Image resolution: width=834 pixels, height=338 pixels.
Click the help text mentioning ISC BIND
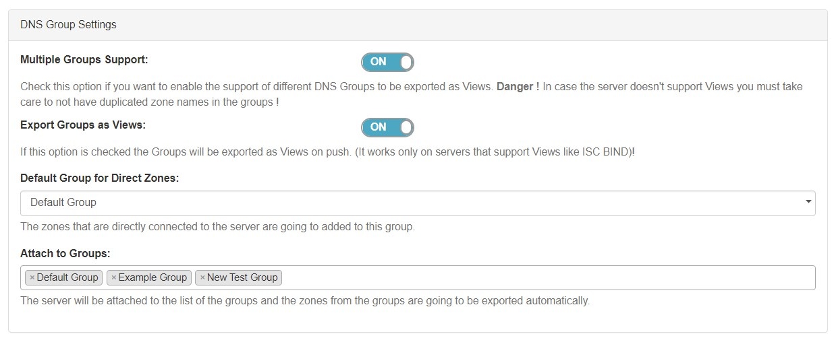point(327,151)
